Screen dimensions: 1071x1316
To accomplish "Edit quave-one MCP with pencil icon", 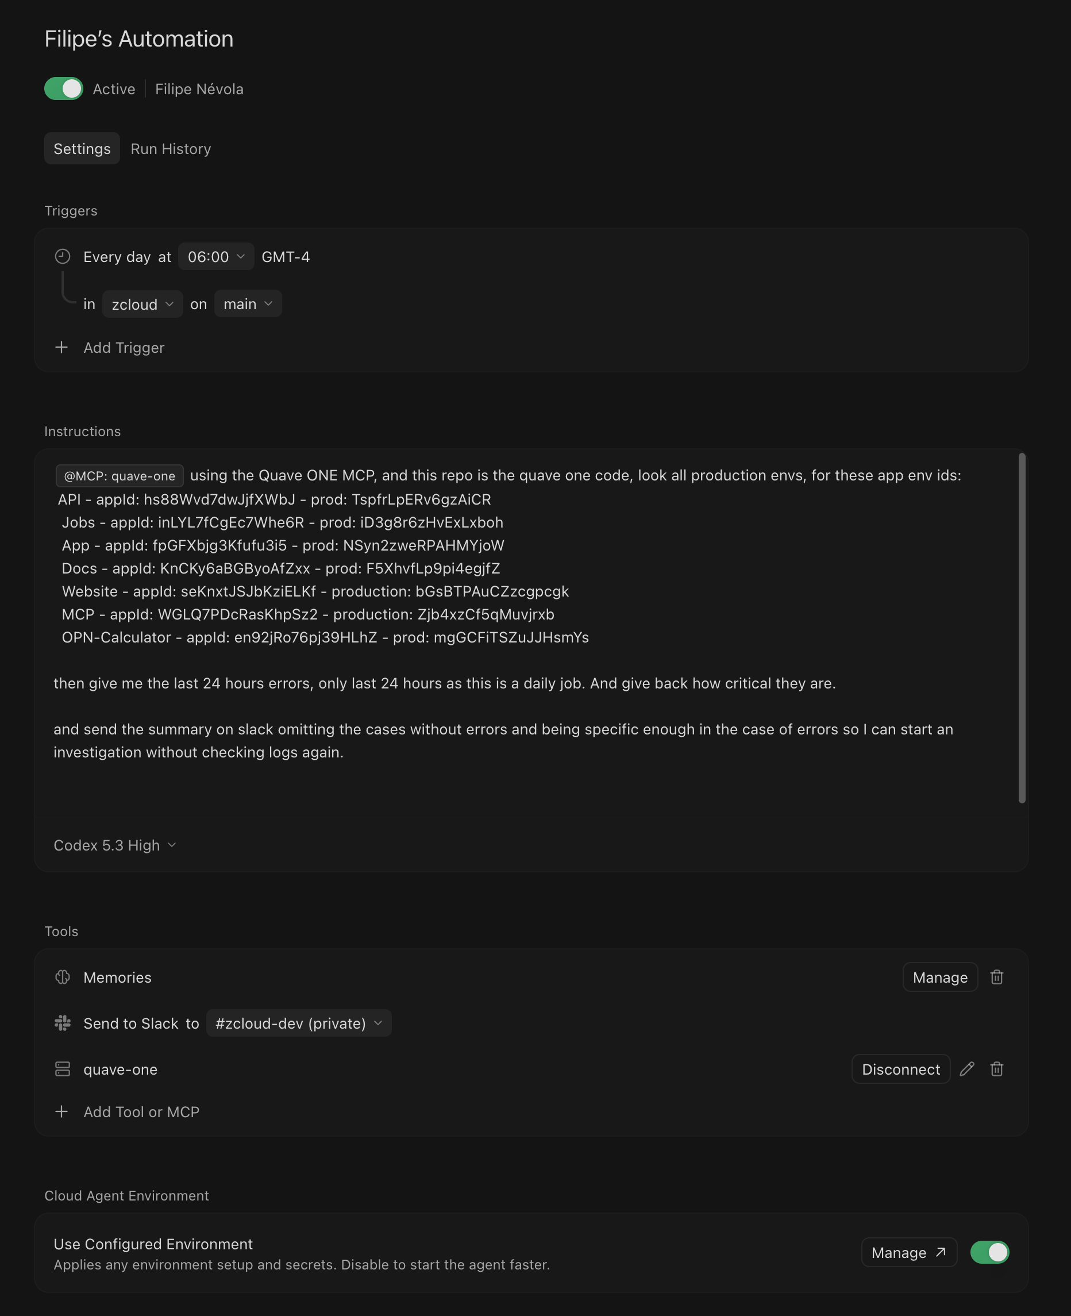I will coord(967,1069).
